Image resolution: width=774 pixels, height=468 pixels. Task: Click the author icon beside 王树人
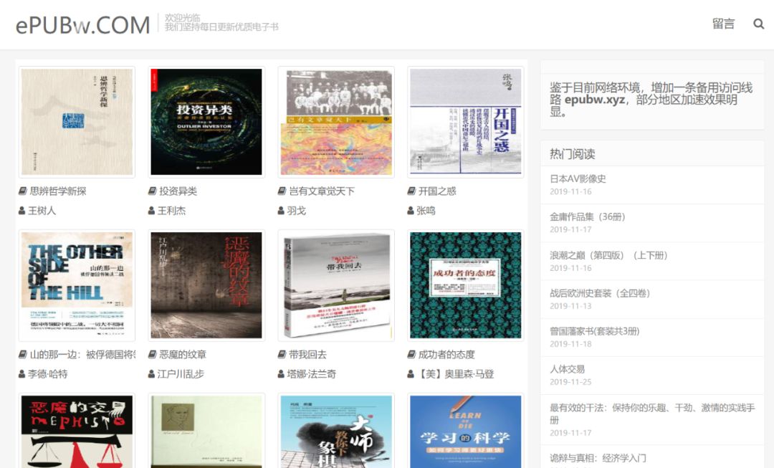pyautogui.click(x=21, y=211)
